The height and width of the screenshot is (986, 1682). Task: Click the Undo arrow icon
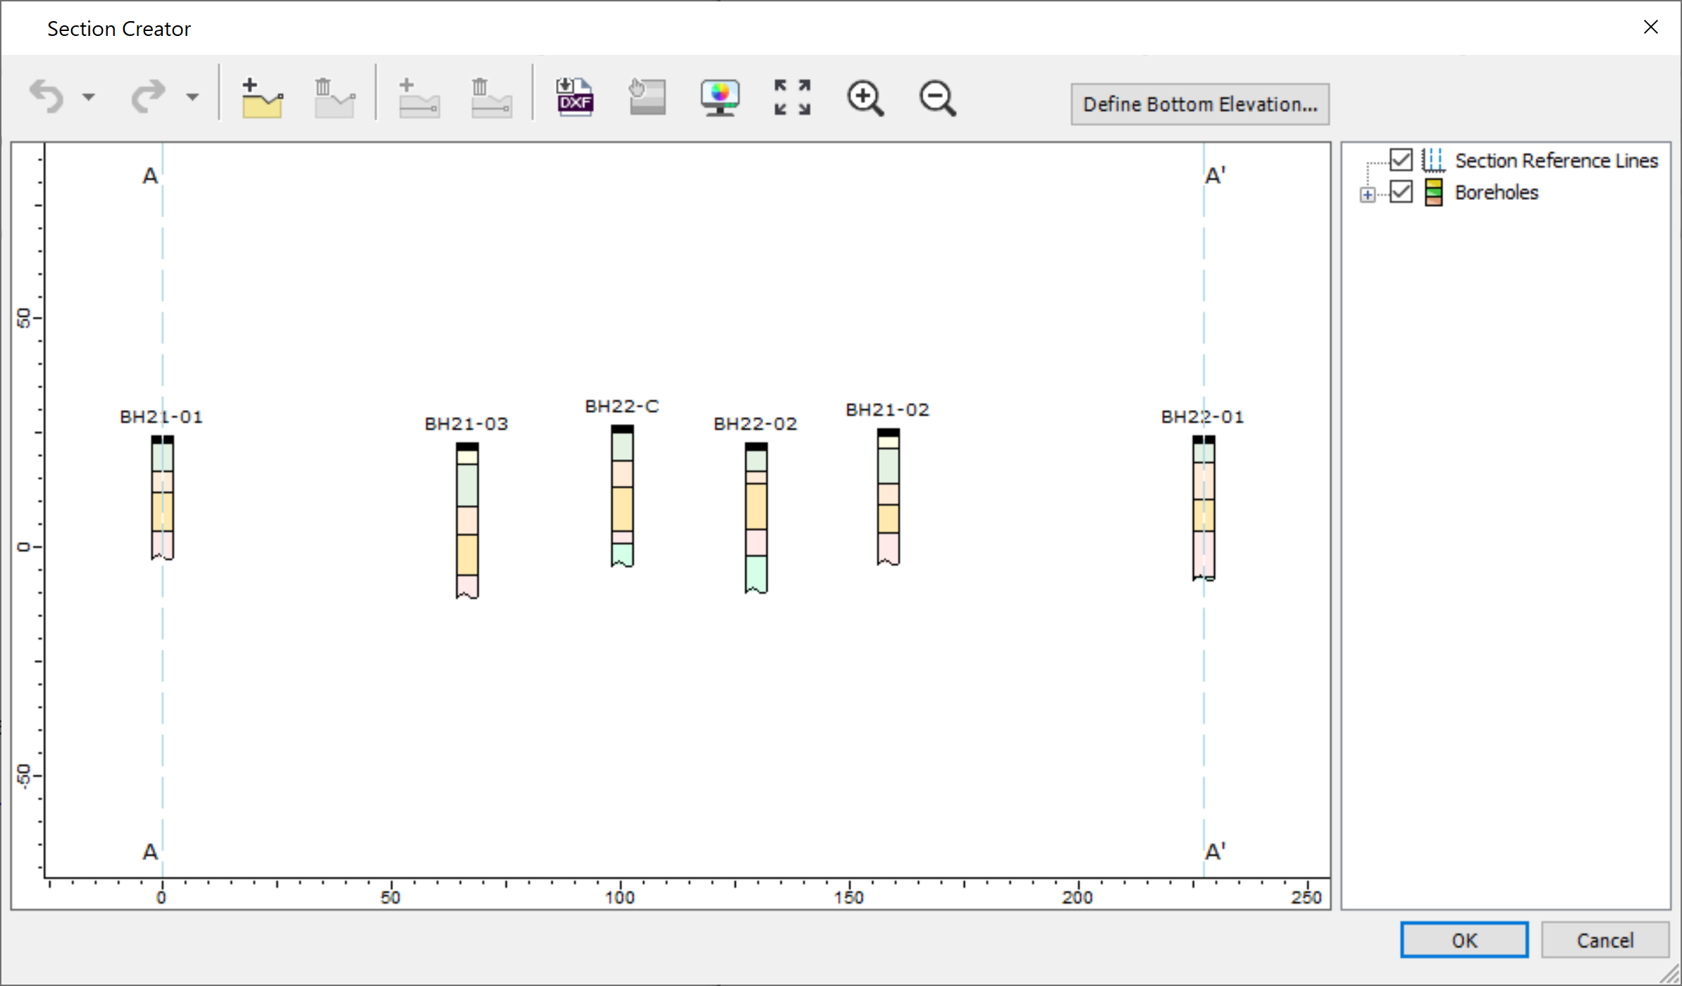[47, 96]
